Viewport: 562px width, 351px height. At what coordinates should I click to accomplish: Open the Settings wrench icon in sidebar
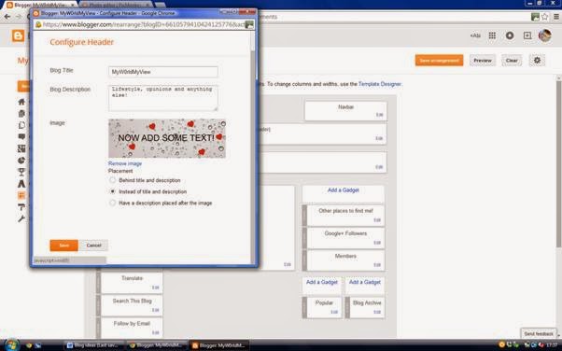(x=21, y=218)
